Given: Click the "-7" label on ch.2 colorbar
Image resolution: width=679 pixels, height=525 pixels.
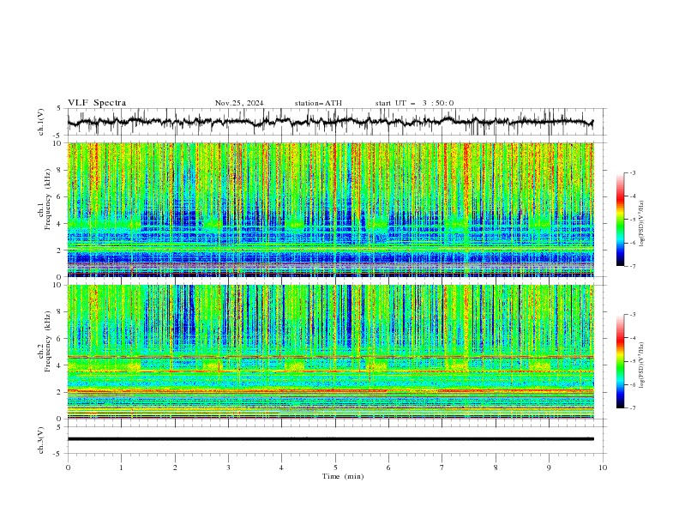Looking at the screenshot, I should click(633, 408).
